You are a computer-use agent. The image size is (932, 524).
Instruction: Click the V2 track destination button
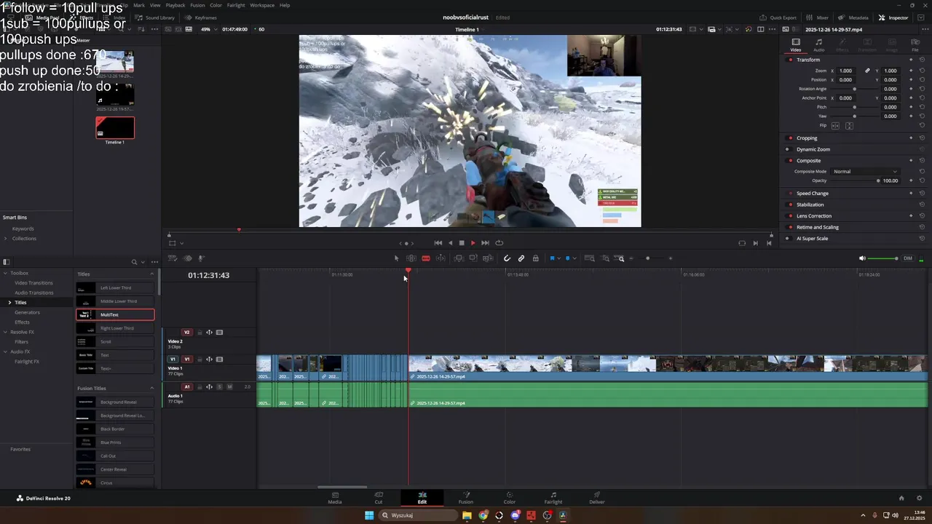187,333
